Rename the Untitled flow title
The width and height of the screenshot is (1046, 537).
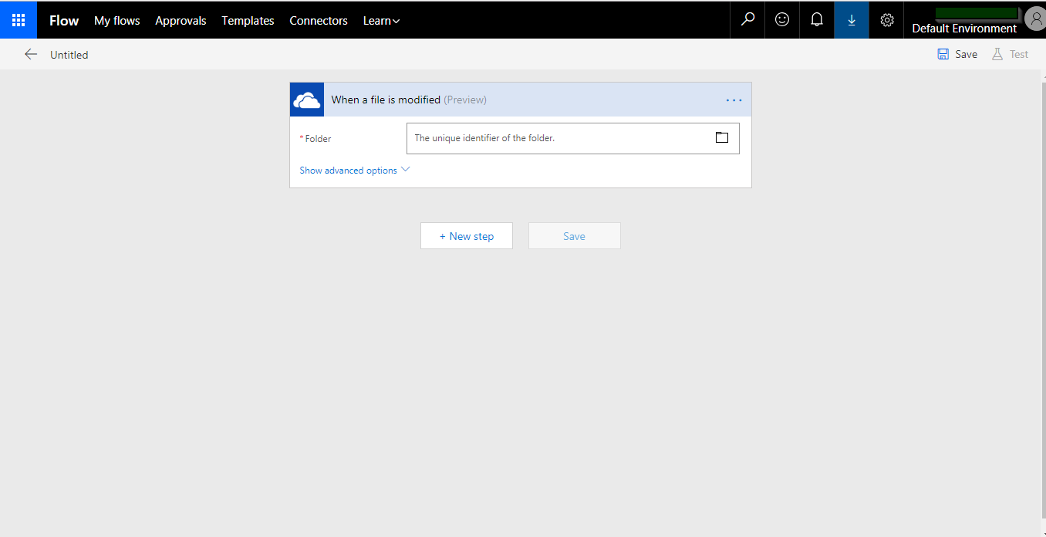69,55
